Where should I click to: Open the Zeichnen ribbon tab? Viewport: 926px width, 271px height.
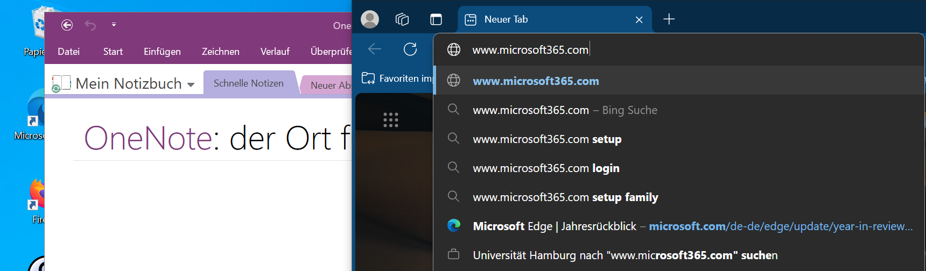[x=221, y=52]
